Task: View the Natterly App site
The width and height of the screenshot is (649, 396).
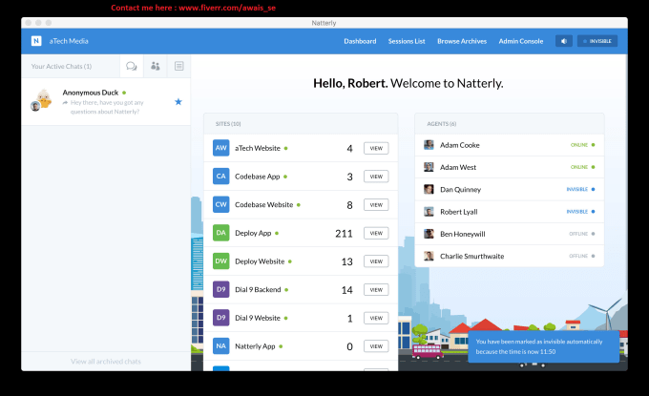Action: [376, 346]
